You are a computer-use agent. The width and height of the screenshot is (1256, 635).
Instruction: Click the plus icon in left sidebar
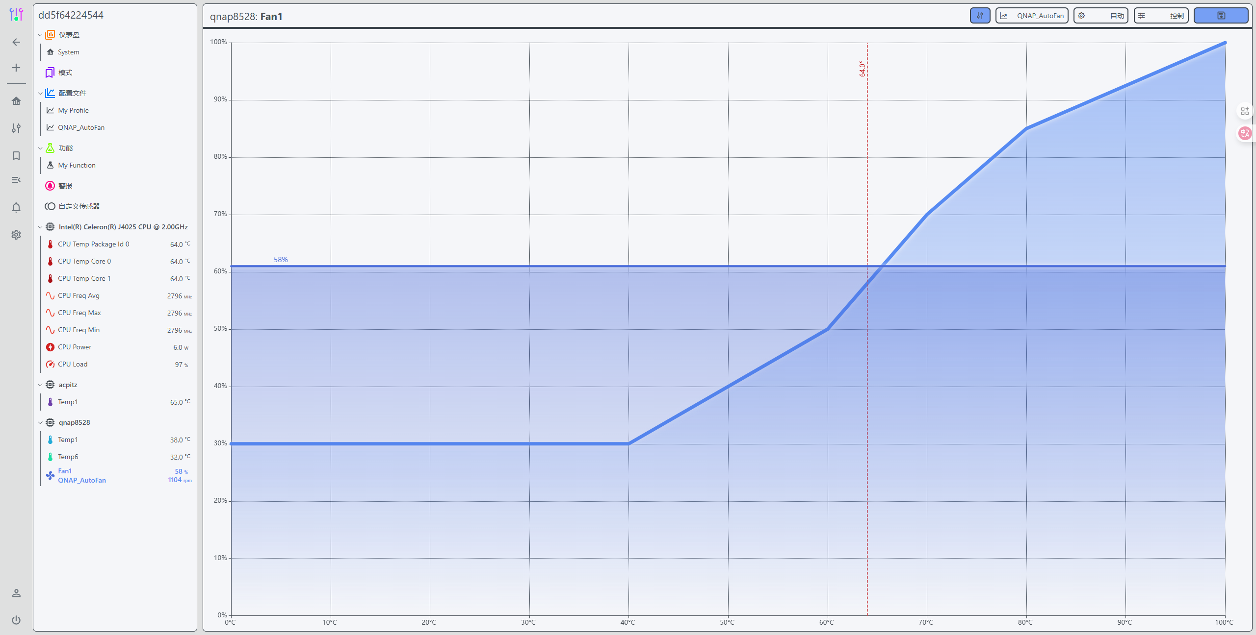coord(16,68)
